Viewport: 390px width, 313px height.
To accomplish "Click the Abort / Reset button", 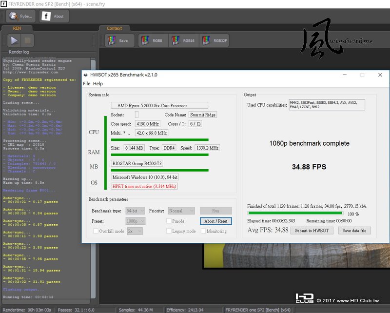I will [215, 221].
